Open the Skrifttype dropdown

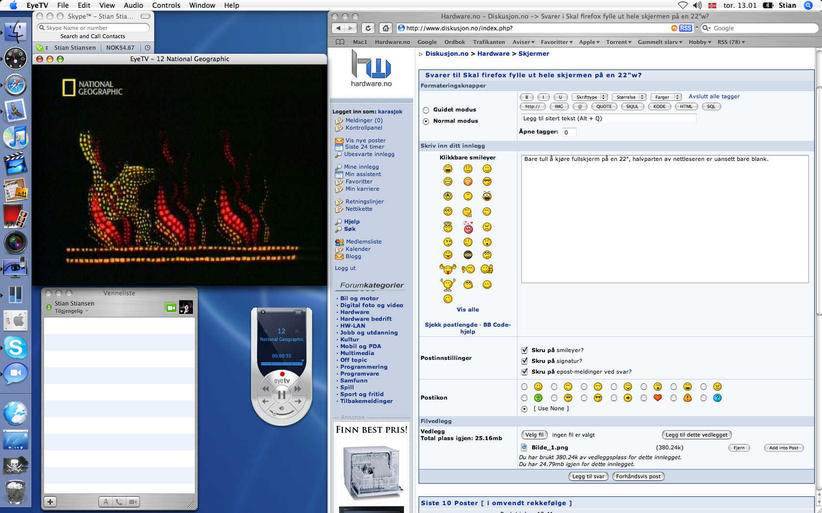pos(589,97)
